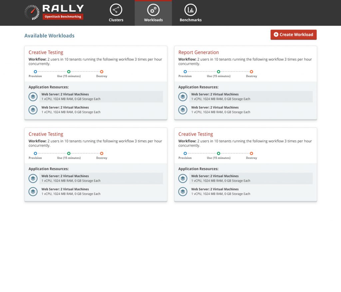The height and width of the screenshot is (292, 341).
Task: Click highlighted Web Server stack icon in lower-left card
Action: tap(33, 178)
